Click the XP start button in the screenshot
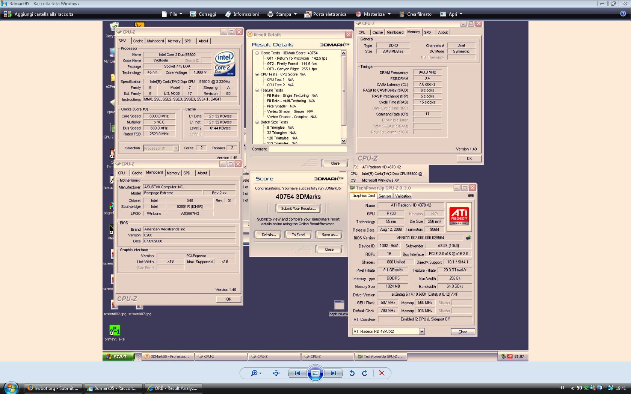This screenshot has height=394, width=631. coord(119,356)
